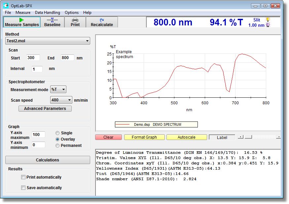Viewport: 289px width, 204px height.
Task: Run a Baseline measurement
Action: click(52, 22)
